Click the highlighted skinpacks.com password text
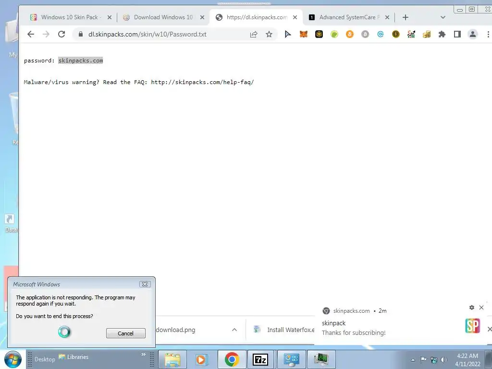492x369 pixels. tap(81, 61)
